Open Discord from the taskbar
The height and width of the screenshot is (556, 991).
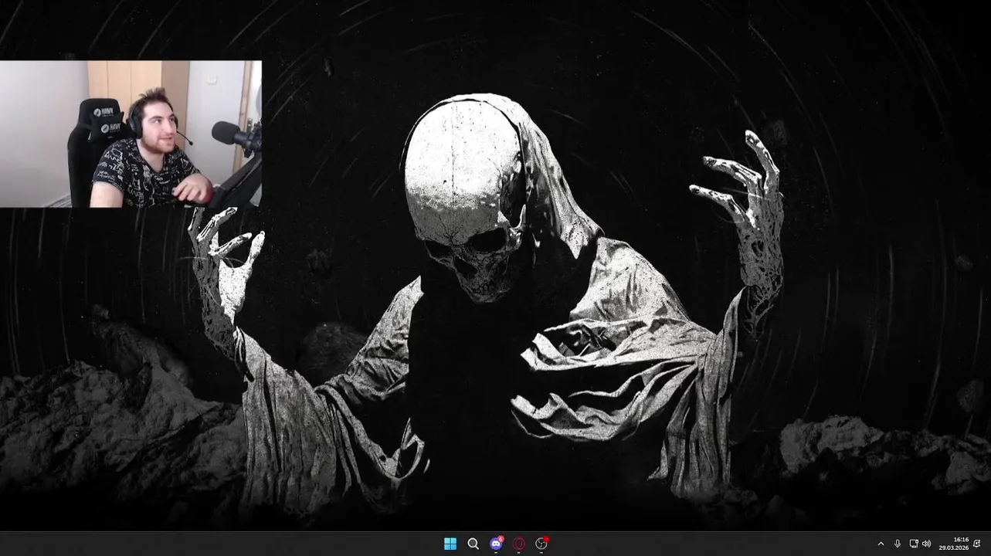(x=496, y=544)
